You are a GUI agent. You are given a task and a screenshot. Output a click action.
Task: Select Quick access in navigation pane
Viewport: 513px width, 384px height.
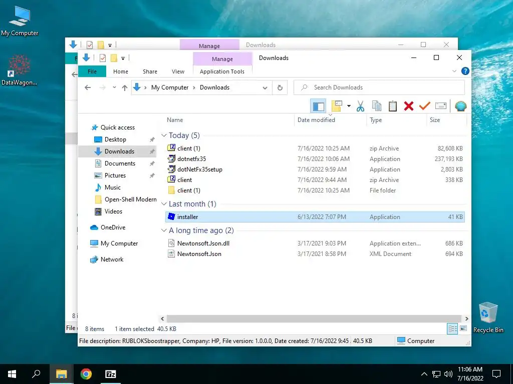pyautogui.click(x=117, y=127)
